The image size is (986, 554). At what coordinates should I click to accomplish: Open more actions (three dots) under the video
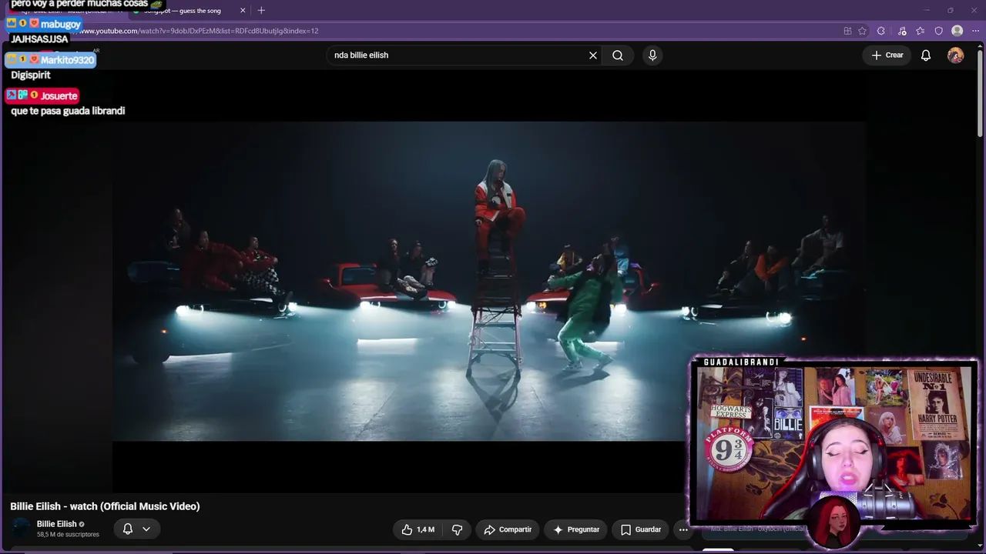(683, 529)
